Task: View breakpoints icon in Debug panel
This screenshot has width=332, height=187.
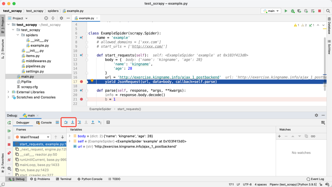Action: coord(9,153)
